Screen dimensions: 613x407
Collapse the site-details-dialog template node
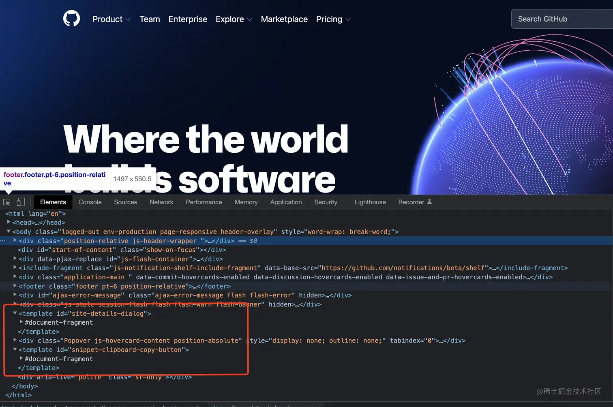tap(15, 313)
